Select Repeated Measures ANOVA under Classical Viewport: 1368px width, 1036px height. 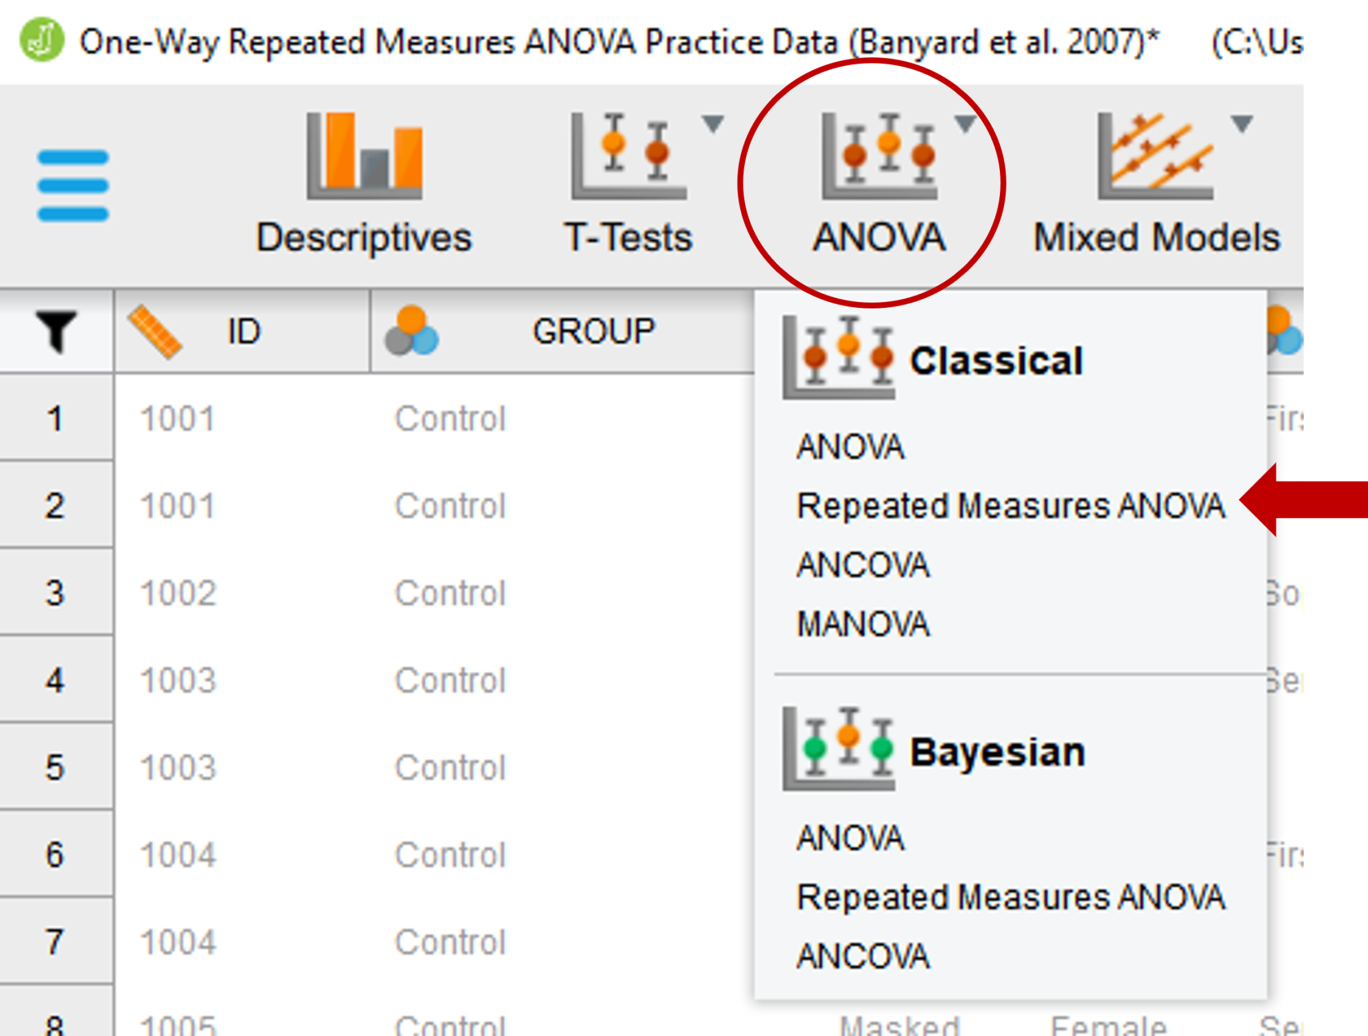(1012, 506)
